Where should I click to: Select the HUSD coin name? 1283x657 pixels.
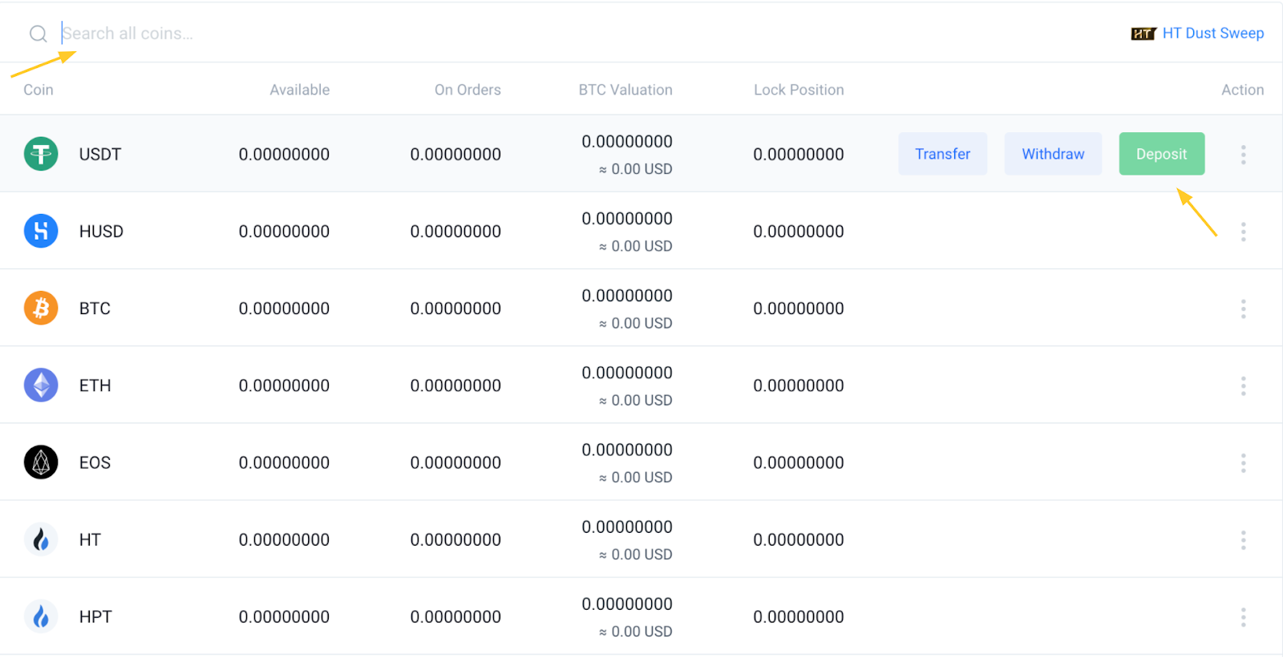pos(101,232)
